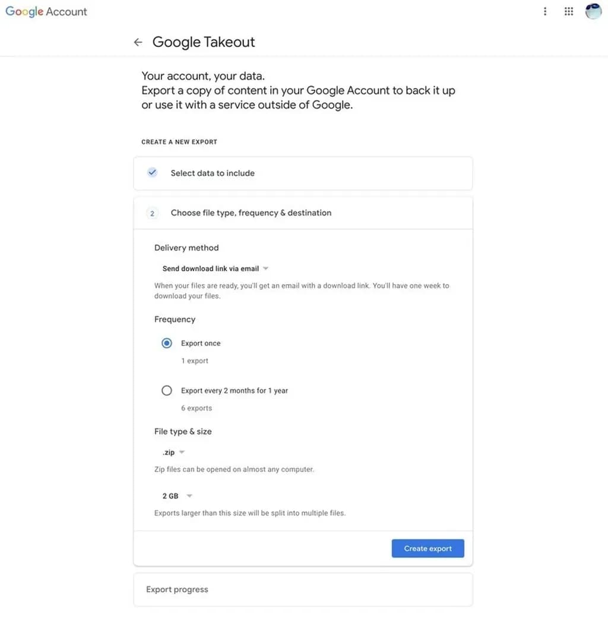Image resolution: width=608 pixels, height=622 pixels.
Task: Click the Google Account logo
Action: (46, 11)
